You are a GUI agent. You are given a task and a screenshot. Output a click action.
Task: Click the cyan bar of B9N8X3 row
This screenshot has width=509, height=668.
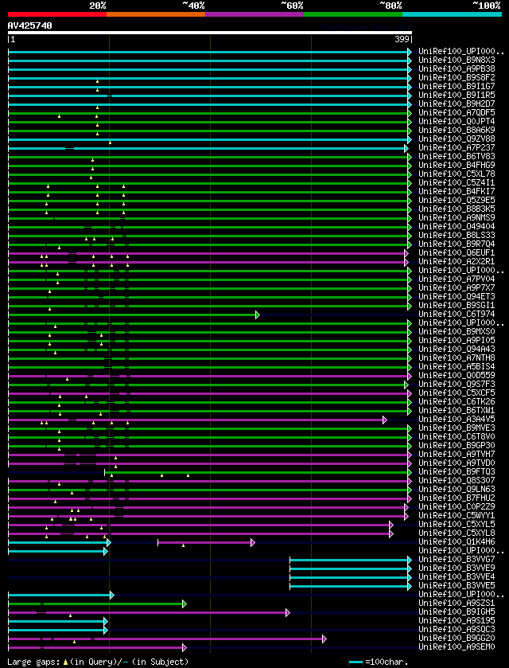[208, 61]
